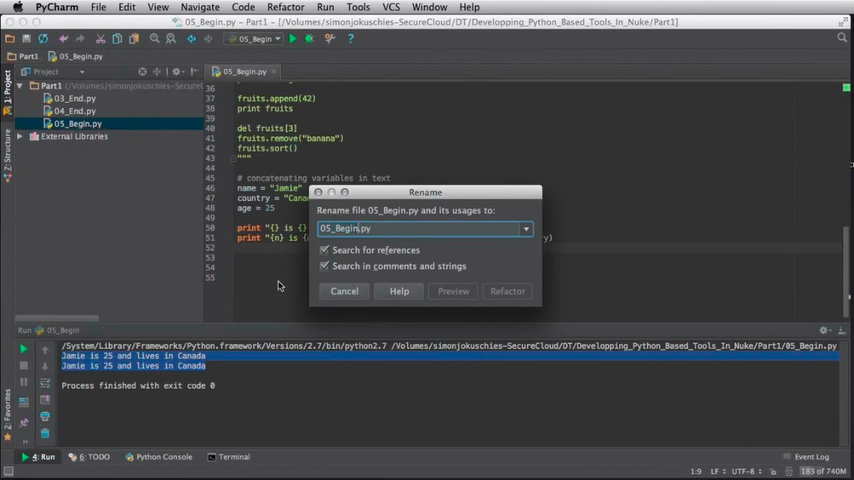Open the TODO tool window tab

(x=90, y=457)
